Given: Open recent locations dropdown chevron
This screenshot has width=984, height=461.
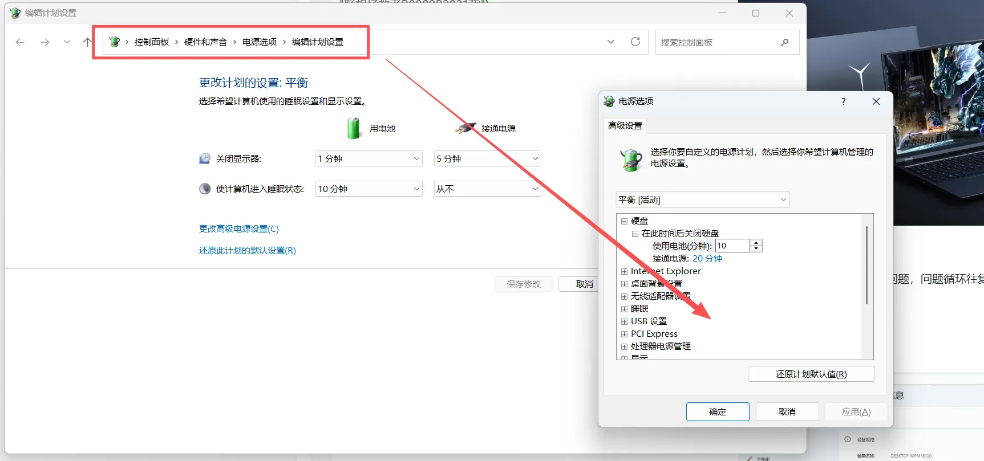Looking at the screenshot, I should click(x=67, y=42).
